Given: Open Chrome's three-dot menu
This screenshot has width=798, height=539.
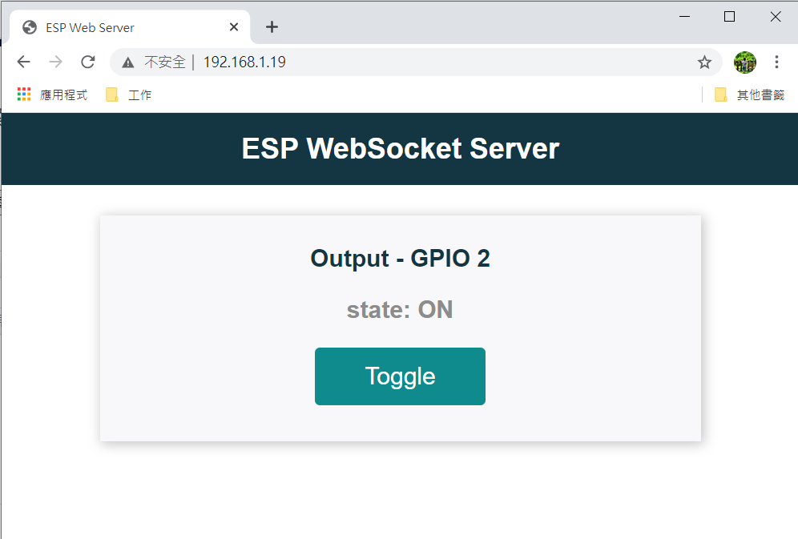Looking at the screenshot, I should [776, 62].
